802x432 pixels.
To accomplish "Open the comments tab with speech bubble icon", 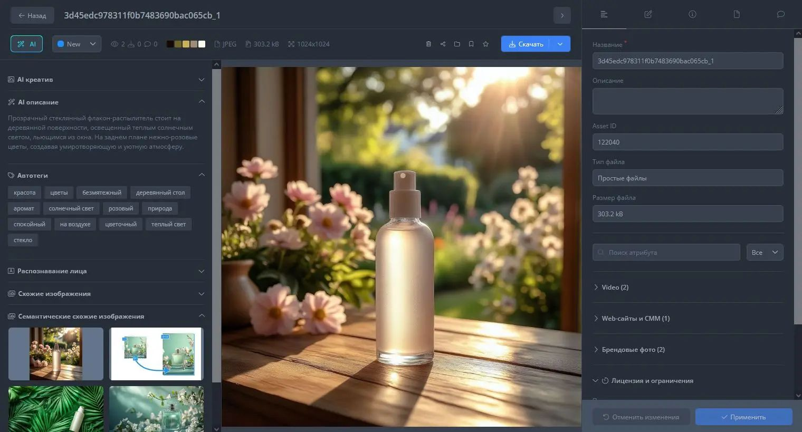I will click(x=780, y=14).
